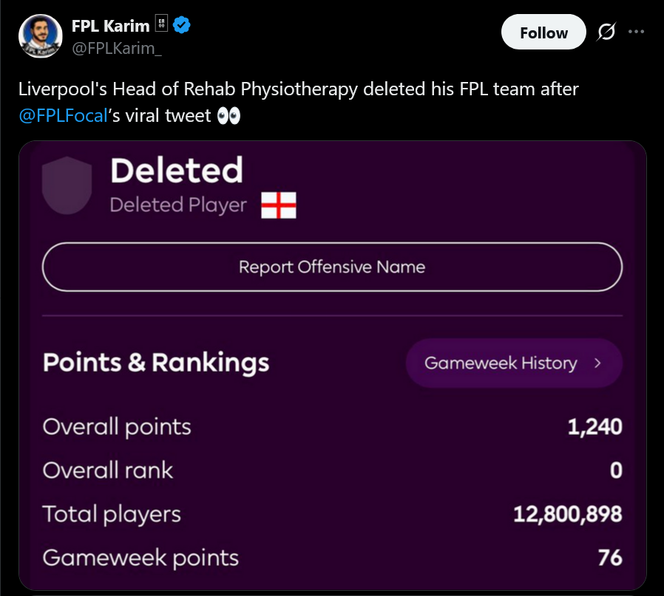
Task: Select the Total players value 12,800,898
Action: click(x=567, y=514)
